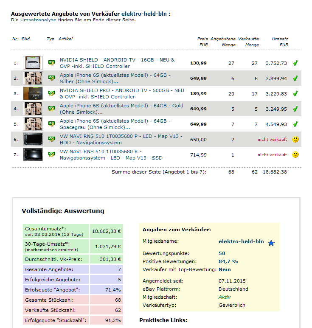The width and height of the screenshot is (312, 328).
Task: Open thumbnail of iPhone 6S Spacegrau
Action: pyautogui.click(x=33, y=124)
